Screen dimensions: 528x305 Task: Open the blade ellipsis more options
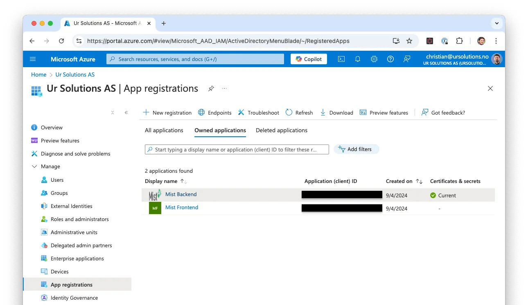click(x=224, y=88)
